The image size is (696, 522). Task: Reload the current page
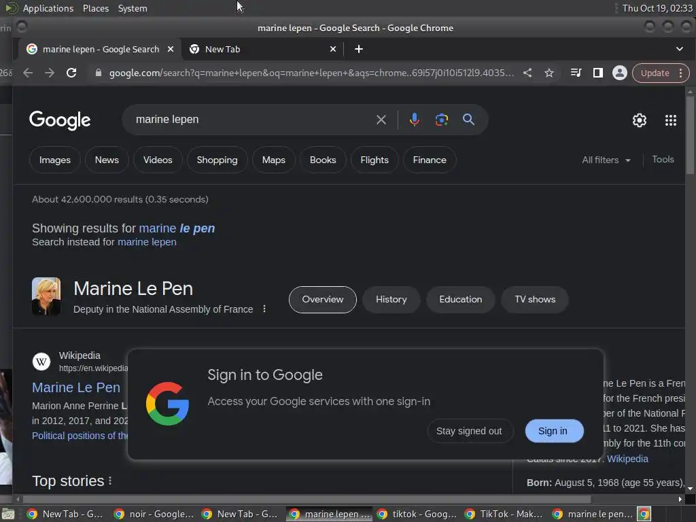(71, 73)
